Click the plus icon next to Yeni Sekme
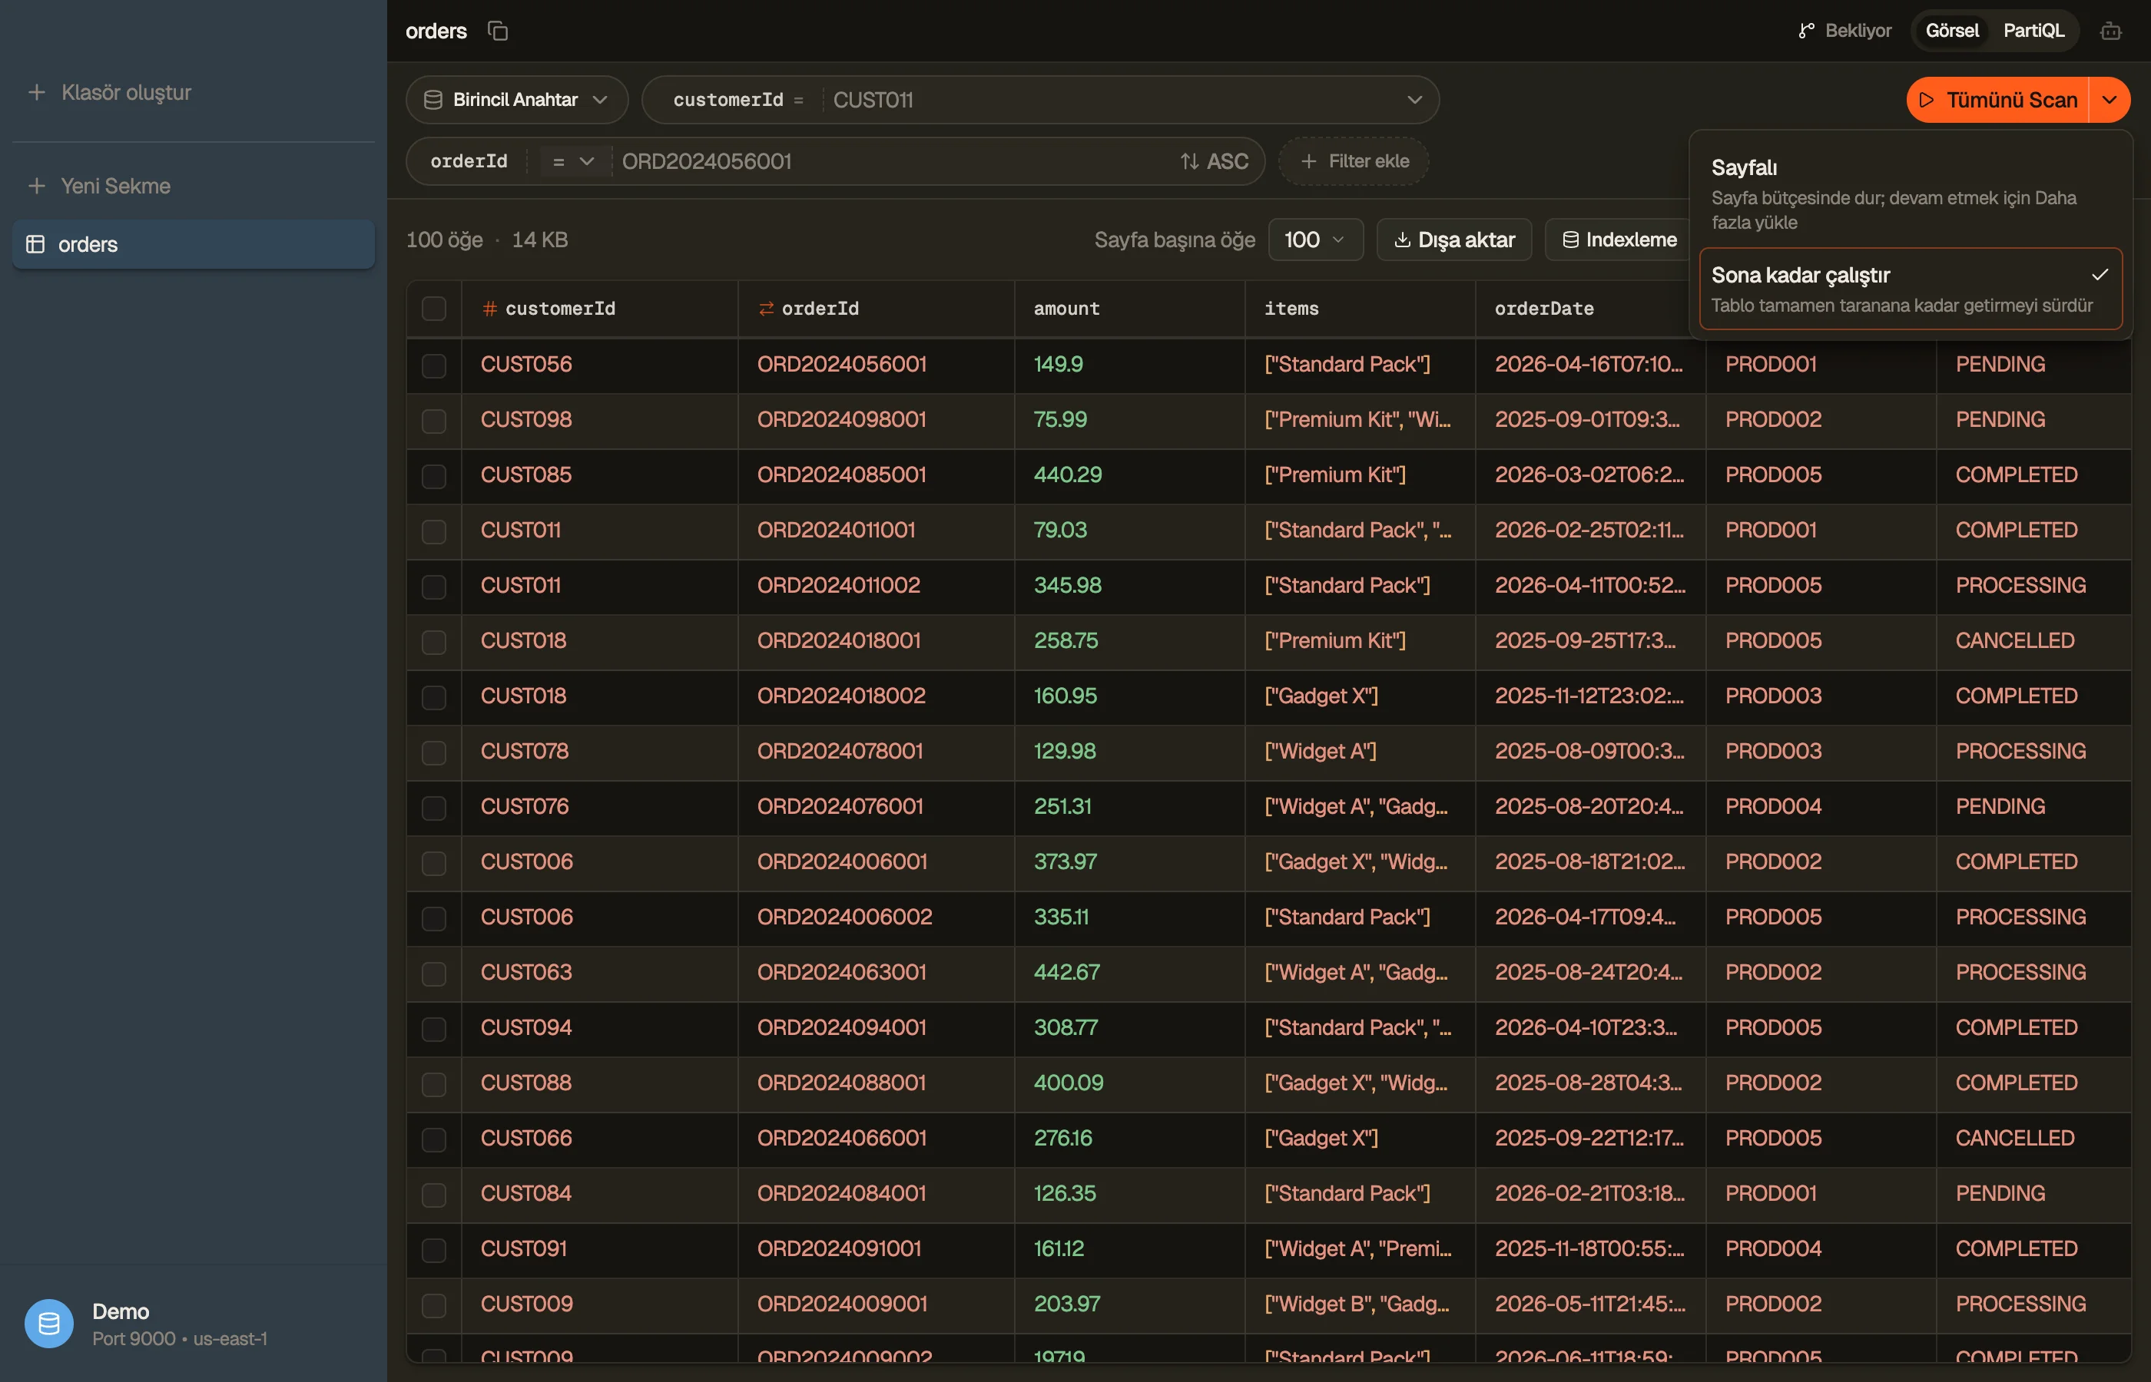 (37, 186)
